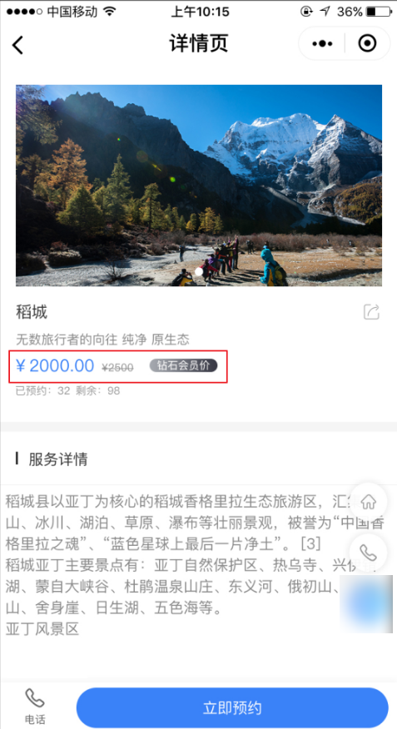
Task: Tap the blurred blue floating thumbnail
Action: [x=366, y=603]
